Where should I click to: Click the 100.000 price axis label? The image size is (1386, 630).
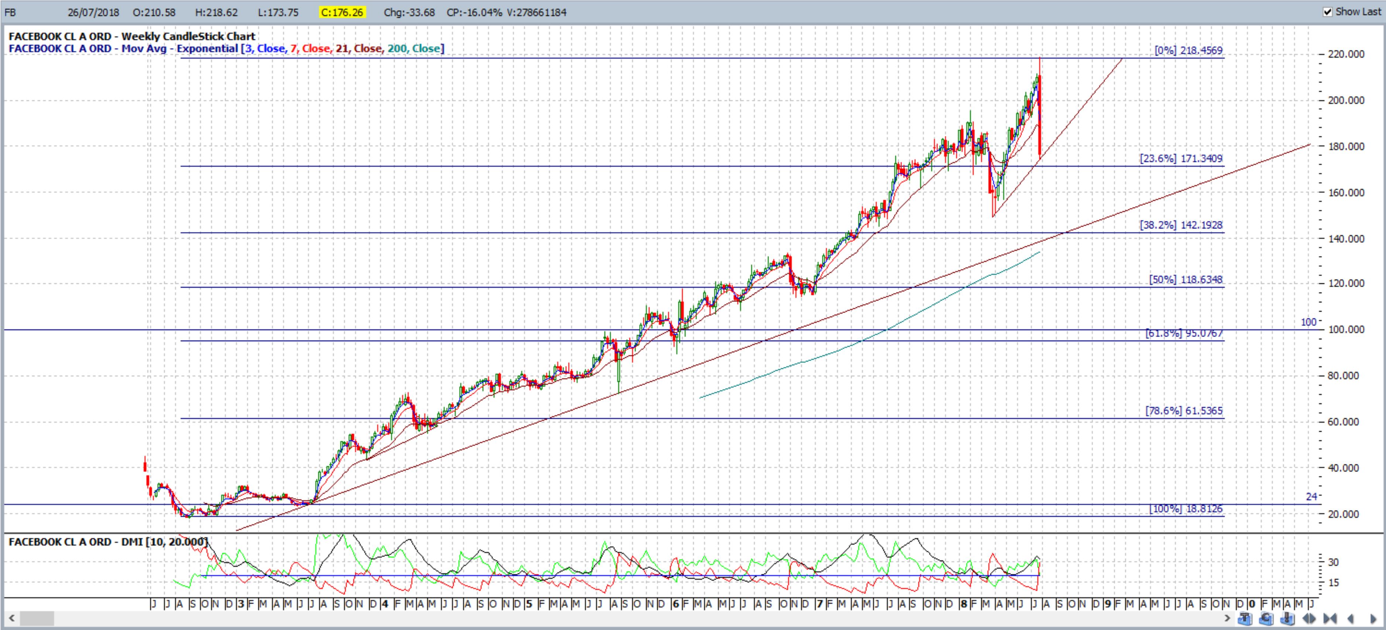(1346, 330)
